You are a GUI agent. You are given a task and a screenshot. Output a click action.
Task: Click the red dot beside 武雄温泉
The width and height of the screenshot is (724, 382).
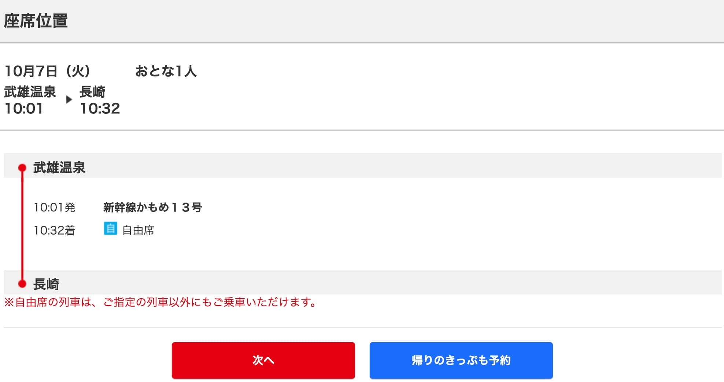22,168
